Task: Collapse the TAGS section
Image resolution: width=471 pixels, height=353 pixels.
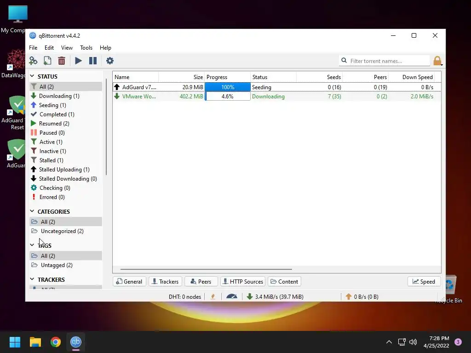Action: pos(32,245)
